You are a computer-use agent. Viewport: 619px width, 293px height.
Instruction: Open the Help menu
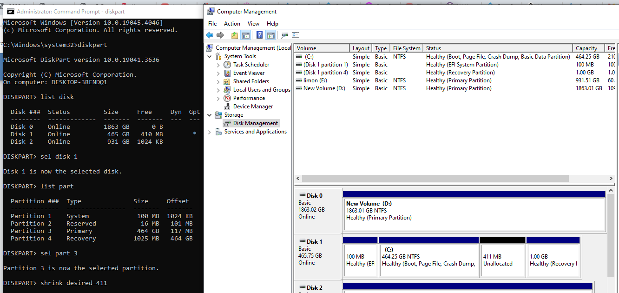click(272, 24)
